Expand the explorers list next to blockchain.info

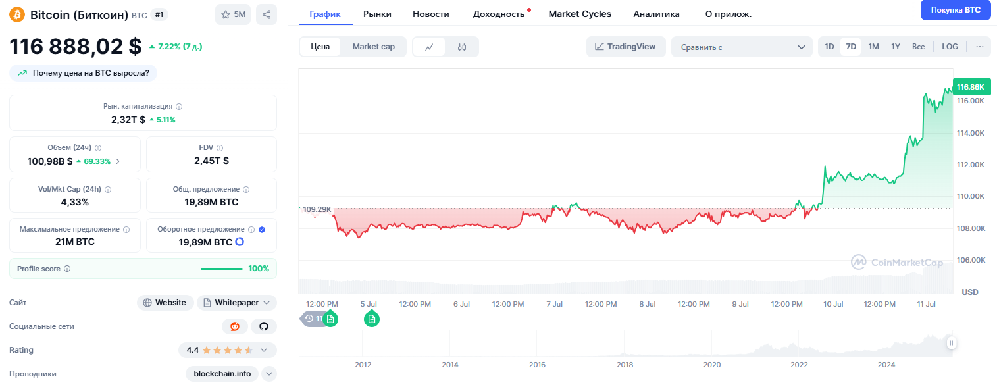pyautogui.click(x=269, y=374)
